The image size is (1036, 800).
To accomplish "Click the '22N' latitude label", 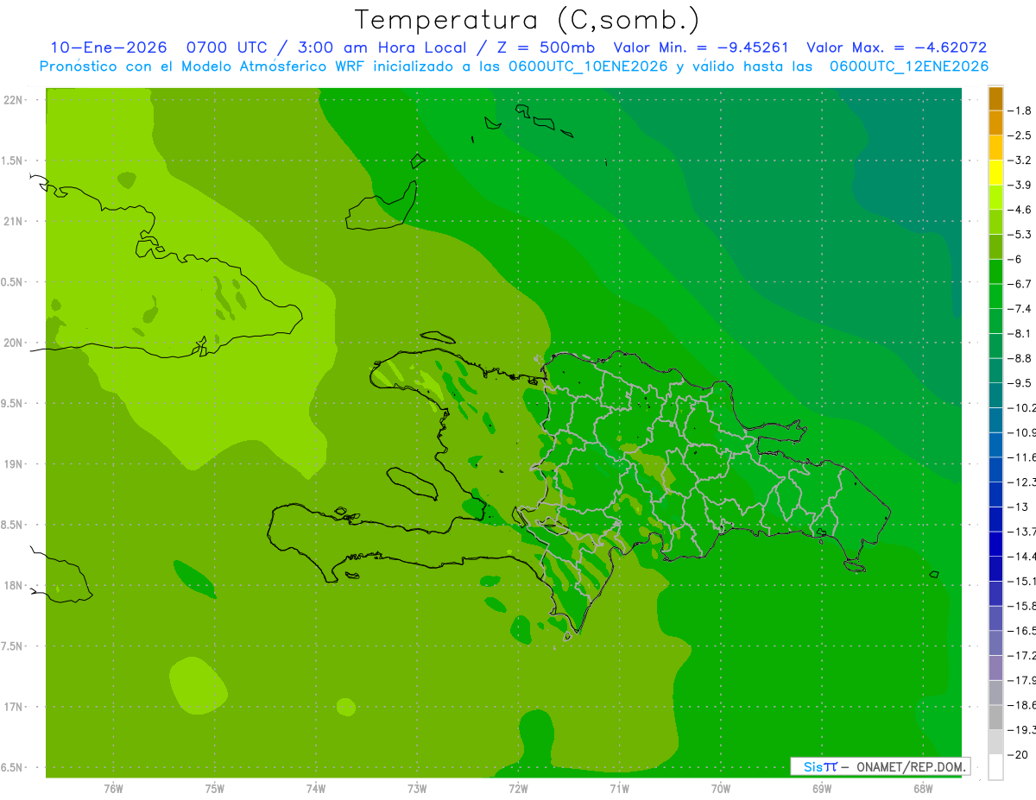I will tap(15, 100).
